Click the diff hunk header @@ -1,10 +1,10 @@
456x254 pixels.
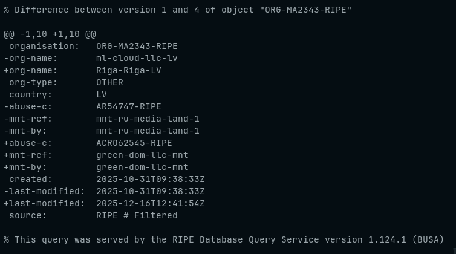pyautogui.click(x=50, y=34)
